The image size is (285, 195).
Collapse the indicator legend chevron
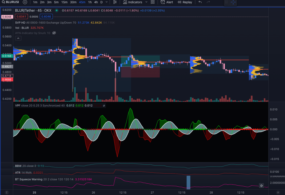point(18,38)
